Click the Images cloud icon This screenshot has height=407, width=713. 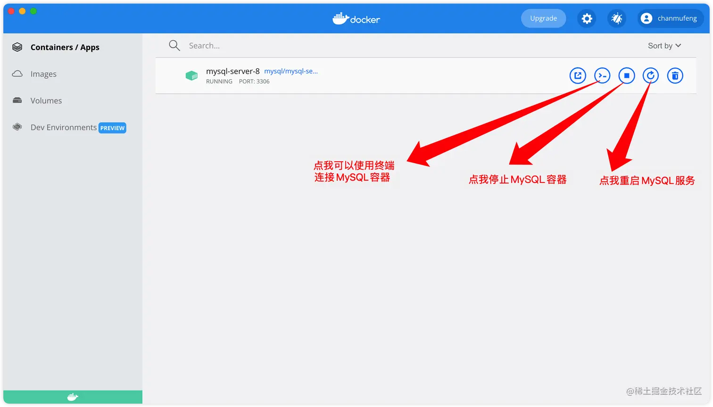tap(17, 74)
